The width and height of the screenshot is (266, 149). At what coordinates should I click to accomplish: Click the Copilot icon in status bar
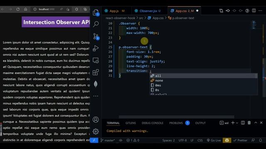click(x=227, y=140)
